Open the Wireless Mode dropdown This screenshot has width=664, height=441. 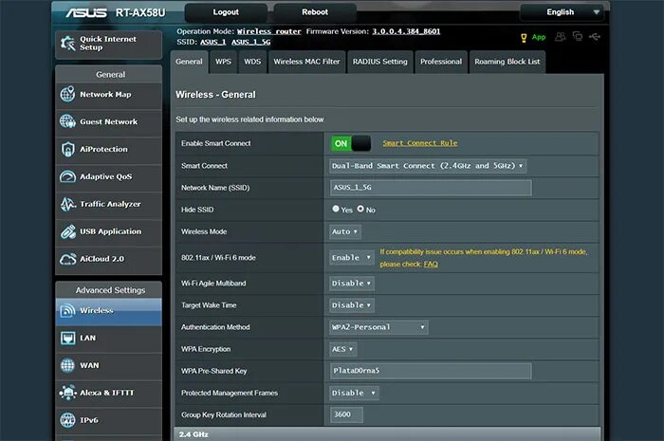pos(345,232)
